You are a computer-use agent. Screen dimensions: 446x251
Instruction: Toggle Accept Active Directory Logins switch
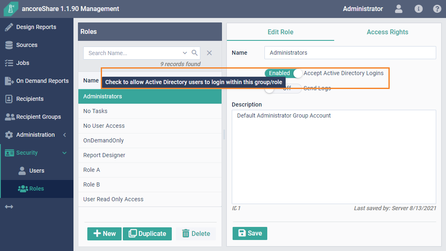point(283,73)
